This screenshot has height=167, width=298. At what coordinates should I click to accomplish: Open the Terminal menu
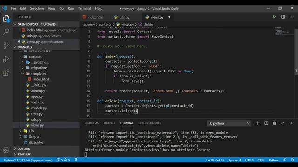pos(84,8)
